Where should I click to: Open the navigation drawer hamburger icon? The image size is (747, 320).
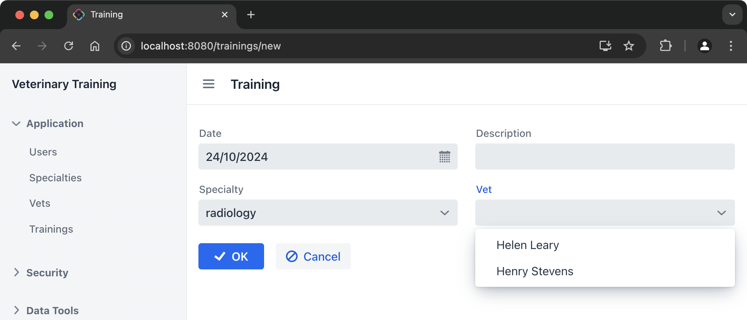pyautogui.click(x=208, y=84)
